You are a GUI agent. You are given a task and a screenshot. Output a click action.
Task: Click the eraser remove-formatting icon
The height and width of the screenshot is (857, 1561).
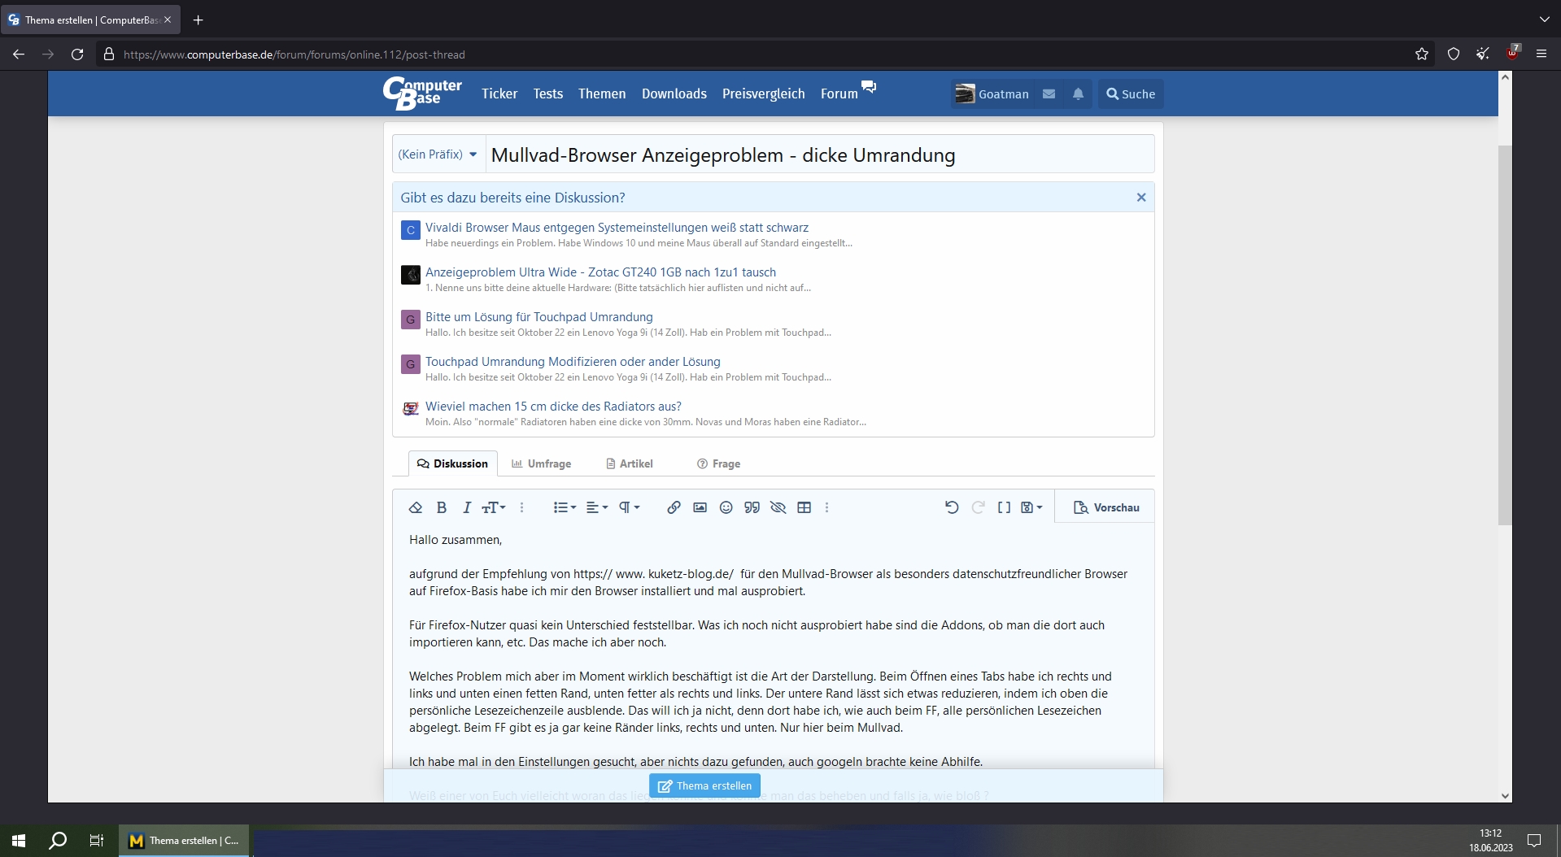click(x=416, y=507)
